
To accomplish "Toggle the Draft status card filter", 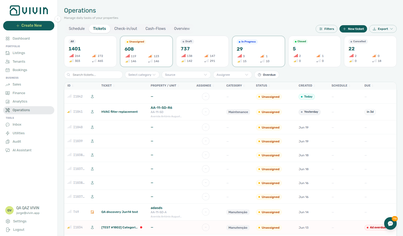I will tap(202, 51).
